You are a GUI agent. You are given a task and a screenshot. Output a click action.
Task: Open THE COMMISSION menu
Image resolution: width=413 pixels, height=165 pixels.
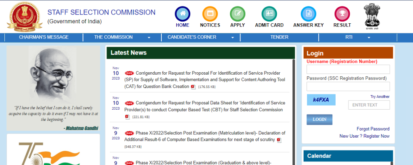(113, 37)
